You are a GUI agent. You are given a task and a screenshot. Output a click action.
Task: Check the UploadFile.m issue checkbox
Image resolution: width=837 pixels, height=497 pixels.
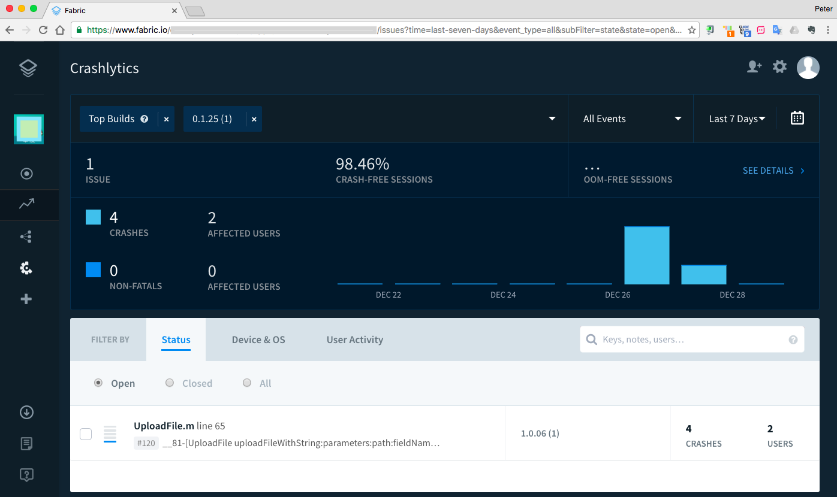[x=86, y=434]
